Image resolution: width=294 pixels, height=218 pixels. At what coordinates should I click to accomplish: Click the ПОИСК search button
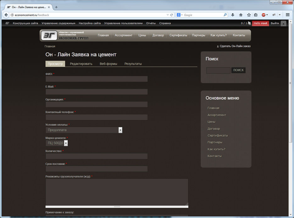(x=238, y=70)
